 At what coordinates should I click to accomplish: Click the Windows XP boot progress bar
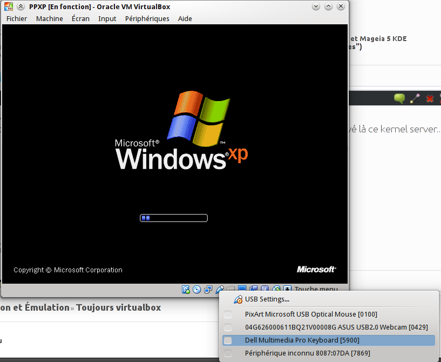click(x=174, y=218)
